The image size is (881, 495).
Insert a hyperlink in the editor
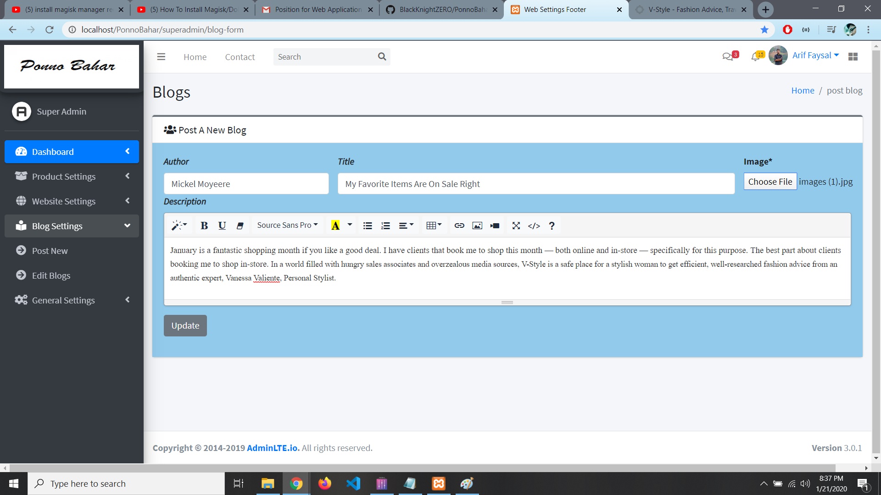(459, 225)
